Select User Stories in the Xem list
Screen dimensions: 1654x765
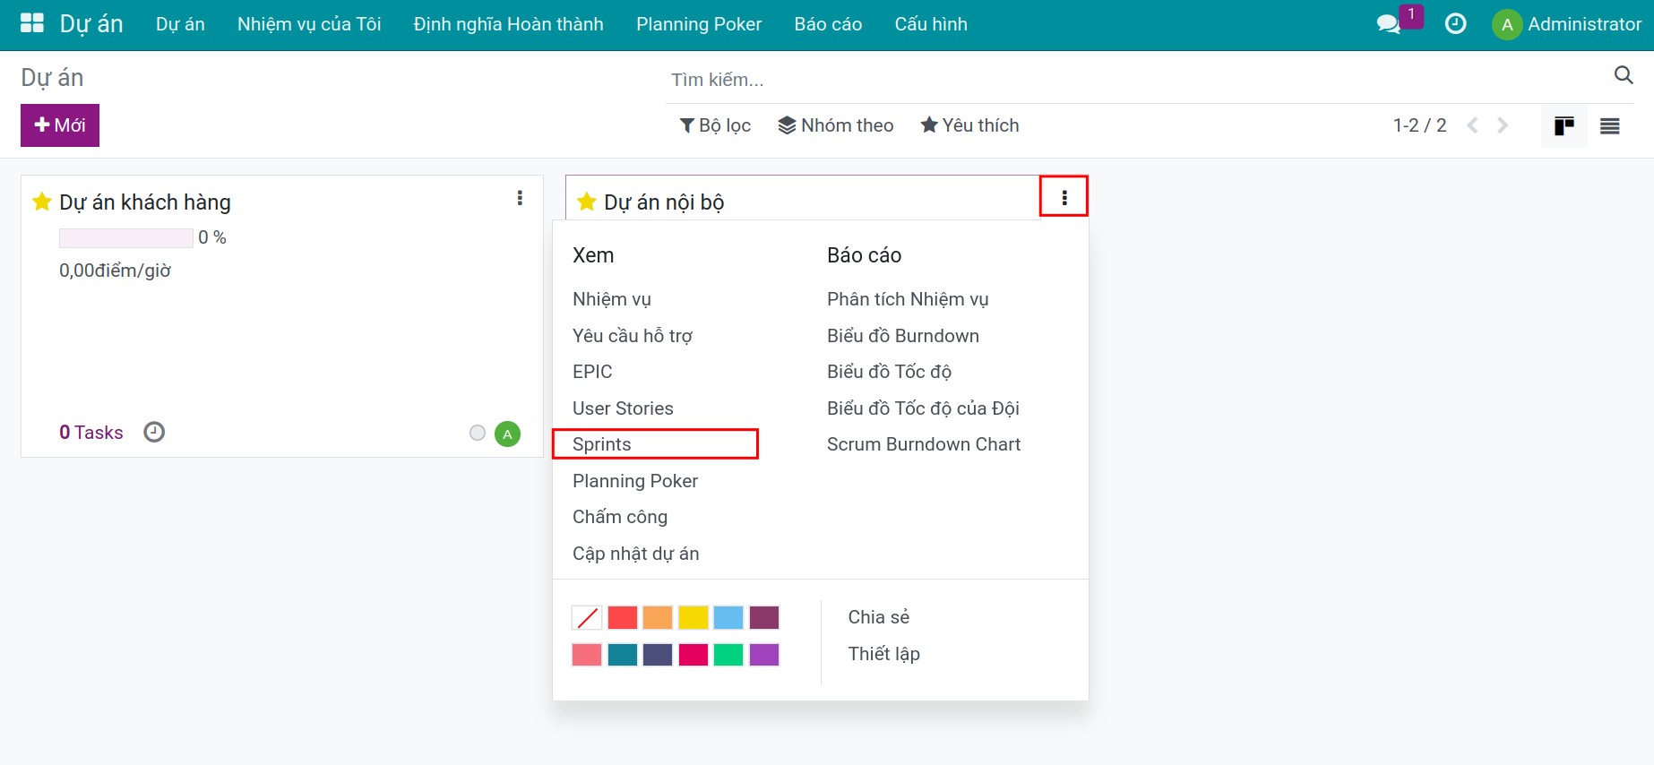point(623,408)
